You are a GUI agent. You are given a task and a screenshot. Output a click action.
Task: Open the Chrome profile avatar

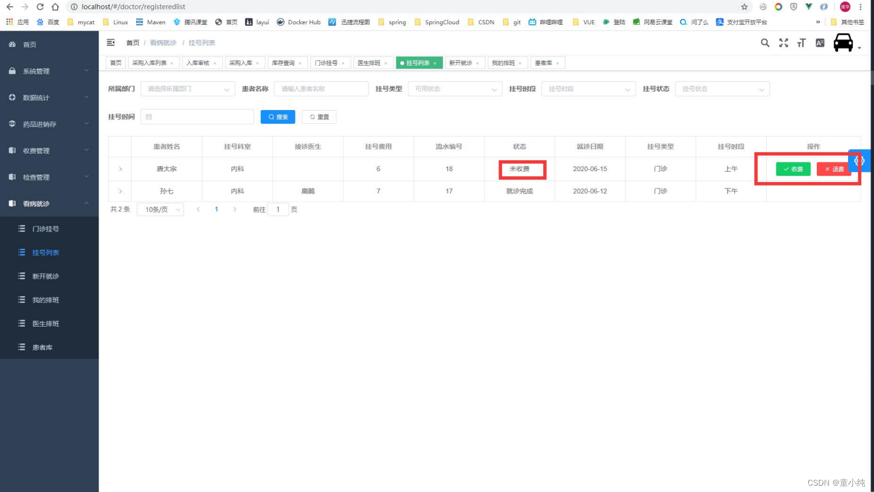pos(845,7)
